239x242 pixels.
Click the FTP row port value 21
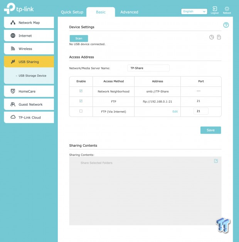click(x=199, y=101)
